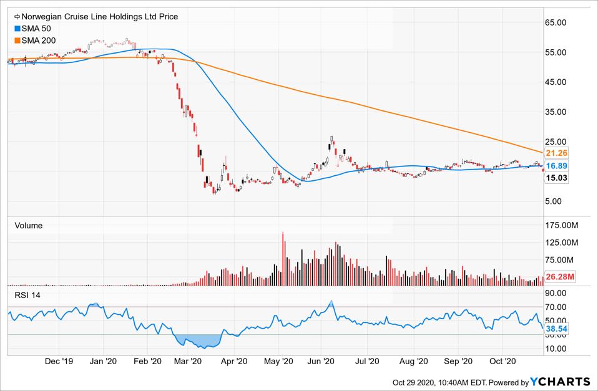Click the 5.00 price axis label

click(553, 201)
